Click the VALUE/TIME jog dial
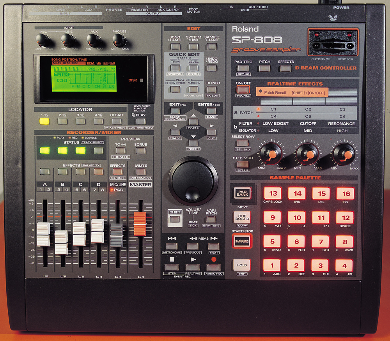This screenshot has height=341, width=390. 192,179
